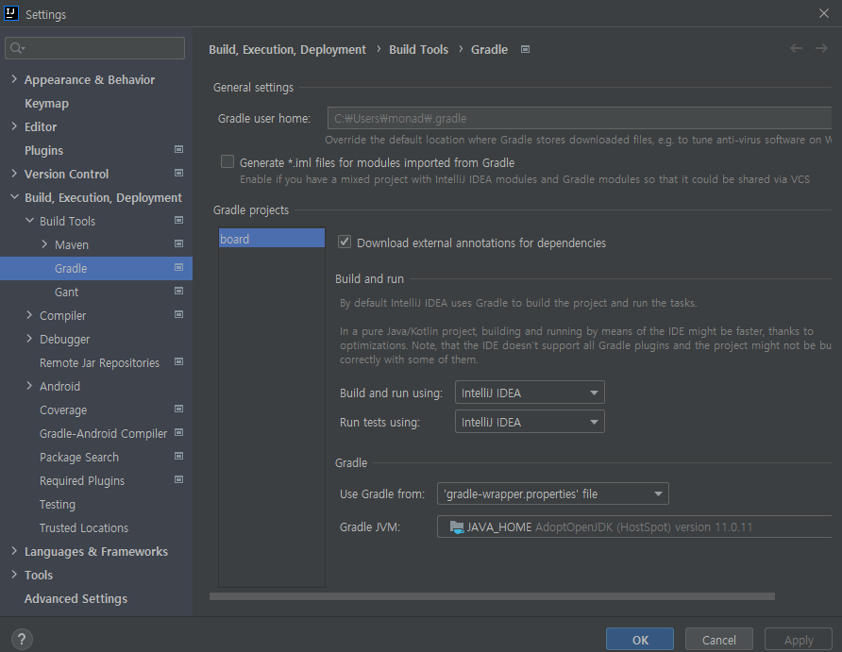Screen dimensions: 842x652
Task: Select Package Search settings
Action: (79, 458)
